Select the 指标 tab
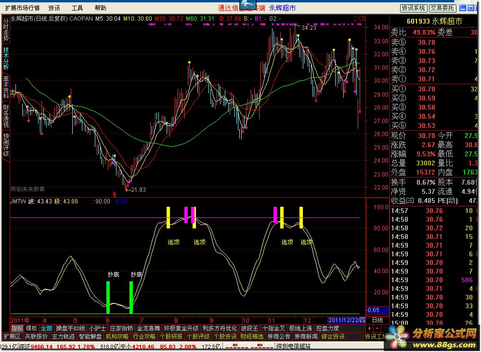Screen dimensions: 481x352 [17, 328]
